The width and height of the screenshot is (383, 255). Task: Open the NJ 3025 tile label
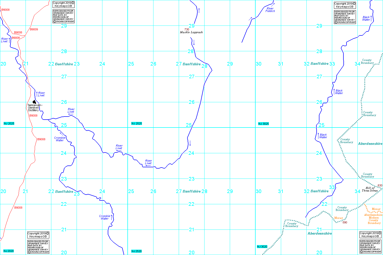pyautogui.click(x=264, y=124)
